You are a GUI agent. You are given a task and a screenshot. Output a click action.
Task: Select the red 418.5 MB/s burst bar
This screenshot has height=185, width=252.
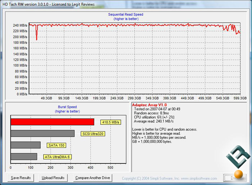53,122
